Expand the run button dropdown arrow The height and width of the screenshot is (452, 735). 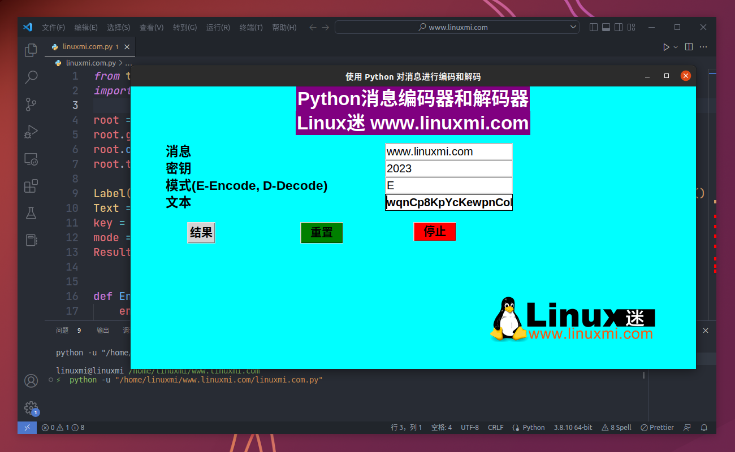pyautogui.click(x=676, y=47)
